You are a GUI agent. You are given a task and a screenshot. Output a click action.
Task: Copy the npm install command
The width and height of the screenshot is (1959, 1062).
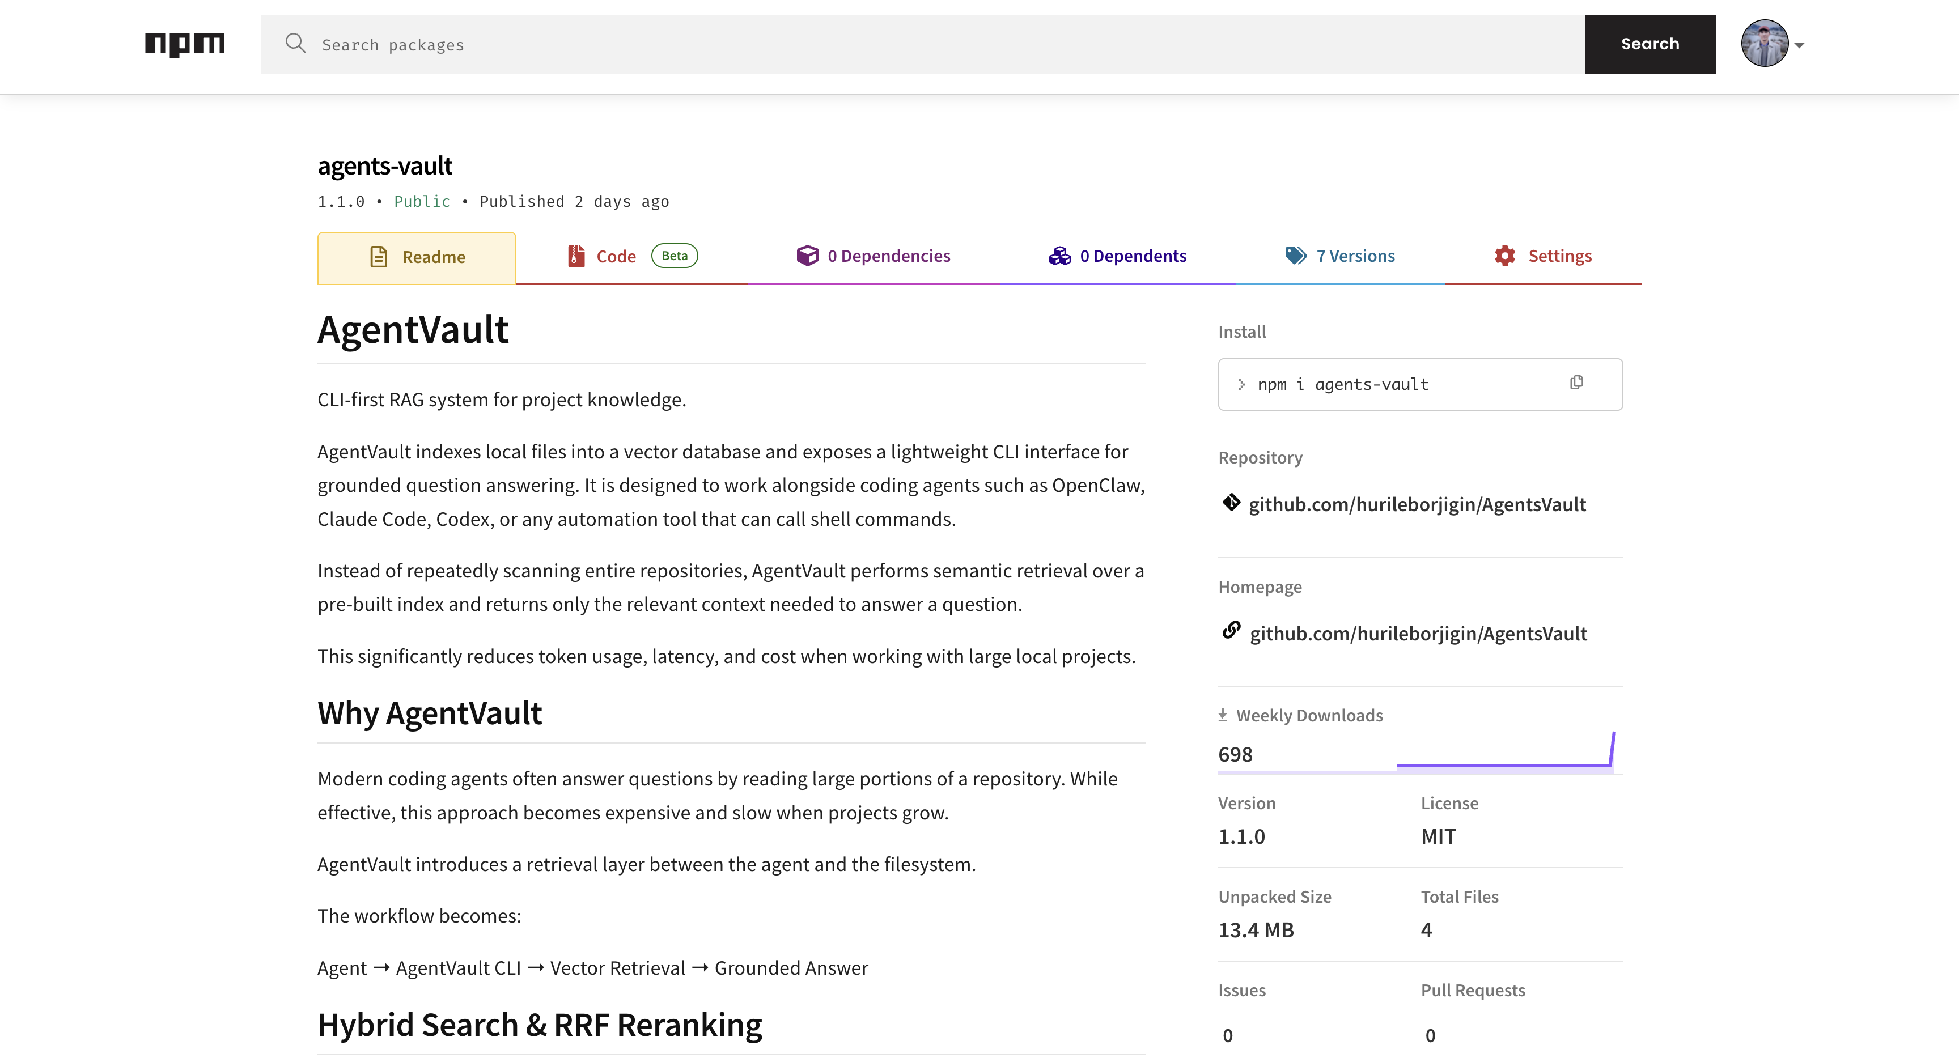tap(1576, 383)
